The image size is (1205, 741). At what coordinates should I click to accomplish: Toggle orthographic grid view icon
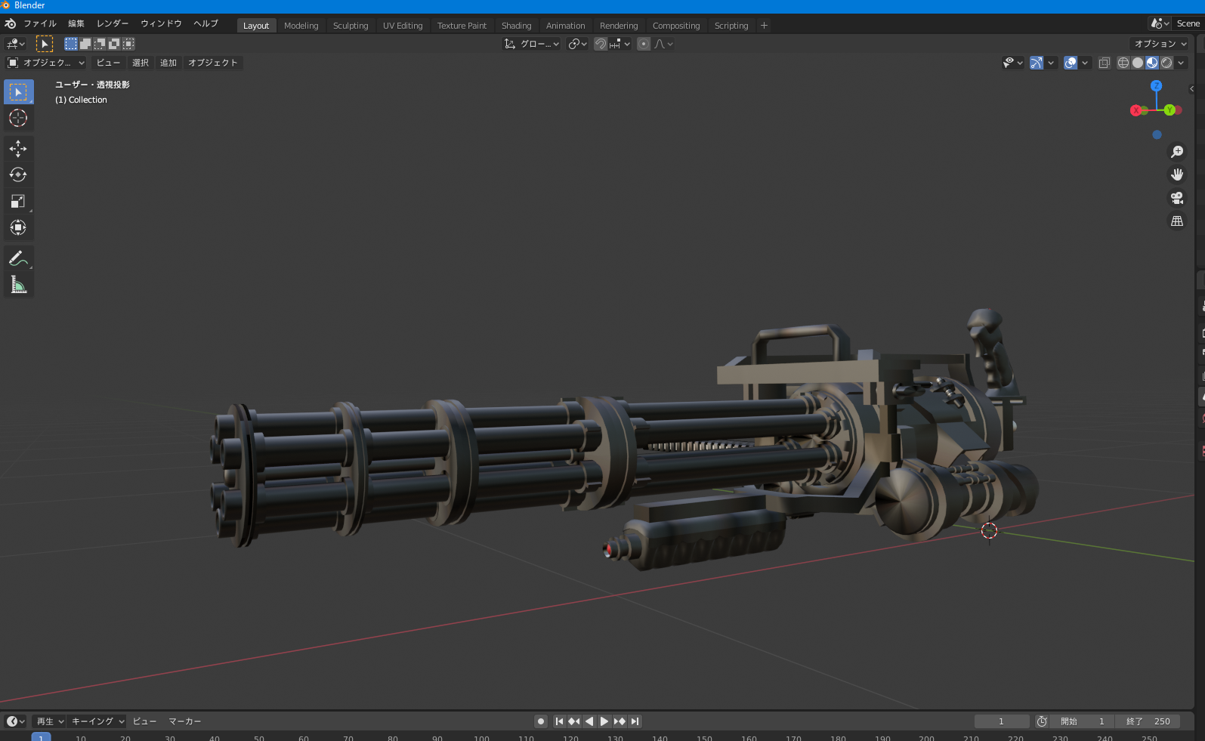pos(1177,221)
